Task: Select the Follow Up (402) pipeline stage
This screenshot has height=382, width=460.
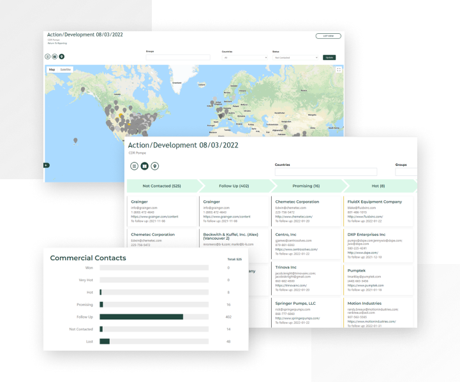Action: tap(235, 186)
